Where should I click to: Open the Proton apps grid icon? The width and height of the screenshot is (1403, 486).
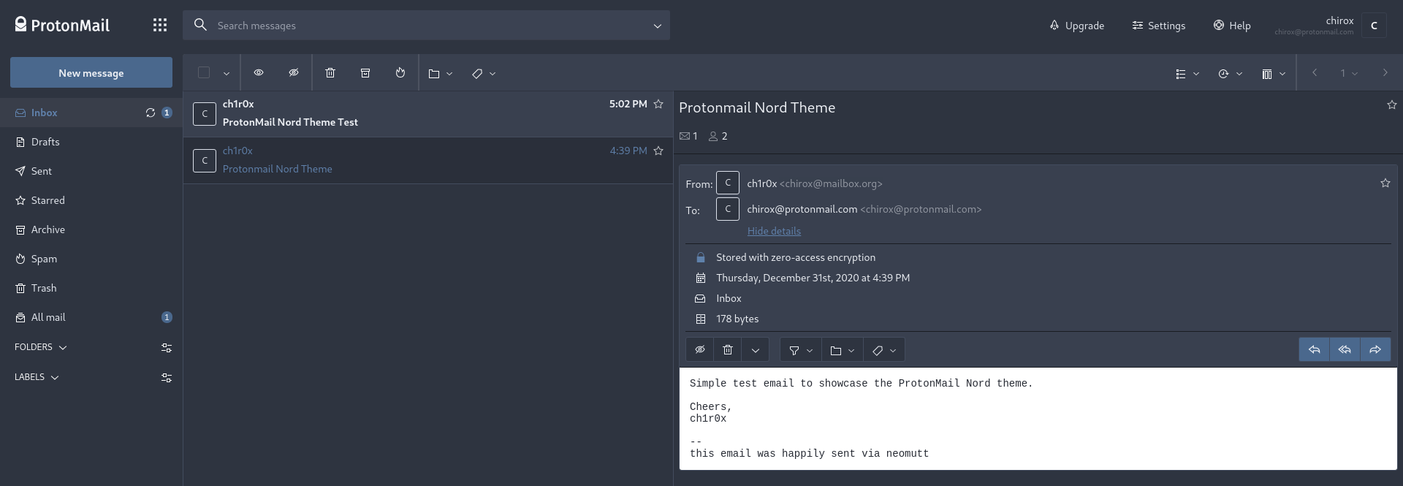click(160, 26)
